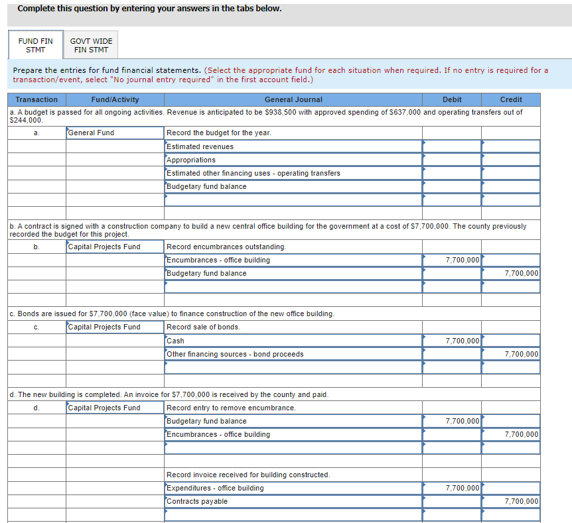The image size is (572, 523).
Task: Click debit field for Budgetary fund balance in entry a
Action: click(452, 187)
